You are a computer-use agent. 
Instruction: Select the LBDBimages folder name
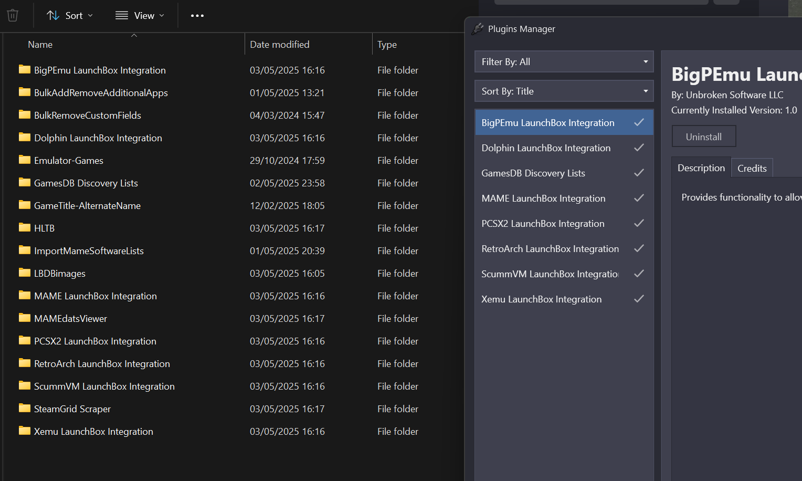tap(60, 274)
